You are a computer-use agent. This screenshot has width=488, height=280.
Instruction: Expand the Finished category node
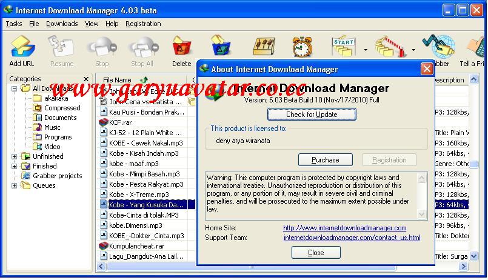point(15,166)
